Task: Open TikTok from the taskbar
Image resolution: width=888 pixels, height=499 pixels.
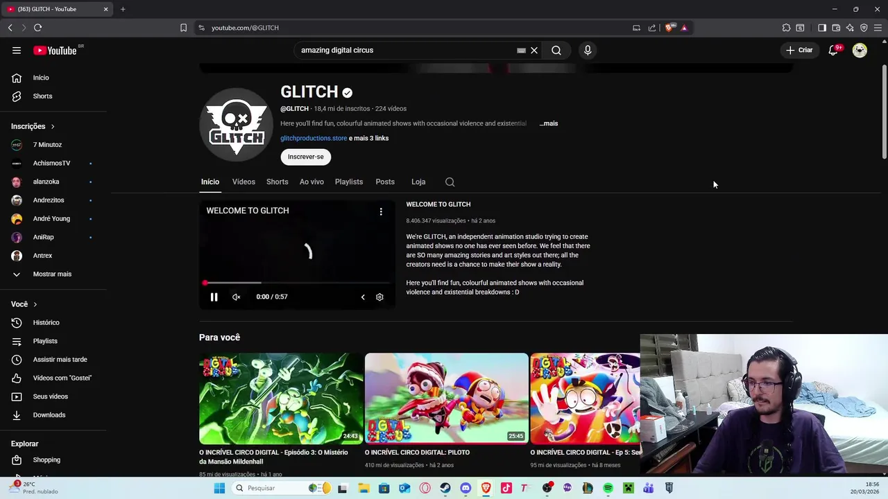Action: point(506,488)
